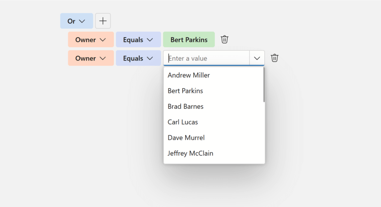Pick Brad Barnes from the suggestions
This screenshot has width=381, height=207.
pos(186,106)
